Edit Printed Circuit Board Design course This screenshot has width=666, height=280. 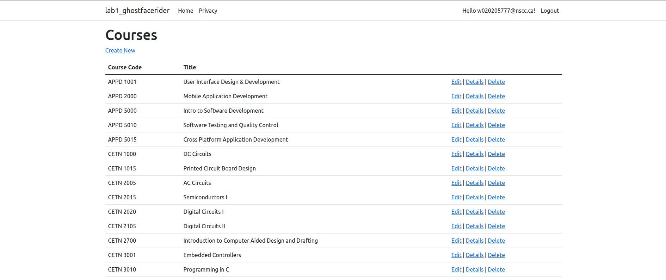[456, 168]
